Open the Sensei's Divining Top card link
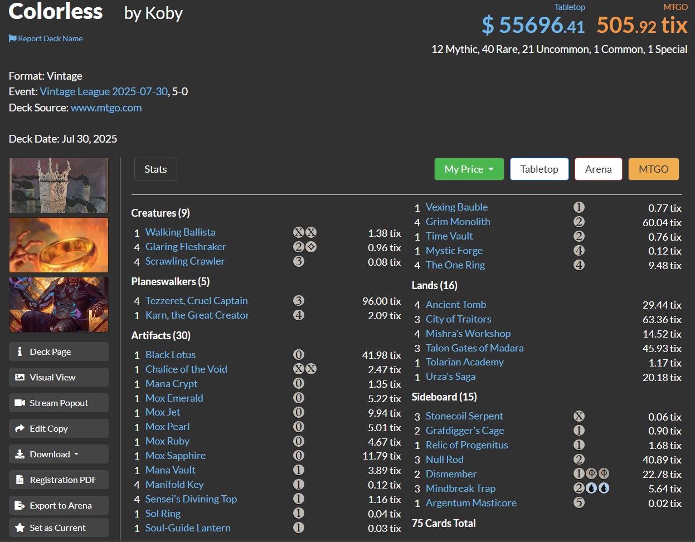 pos(191,499)
